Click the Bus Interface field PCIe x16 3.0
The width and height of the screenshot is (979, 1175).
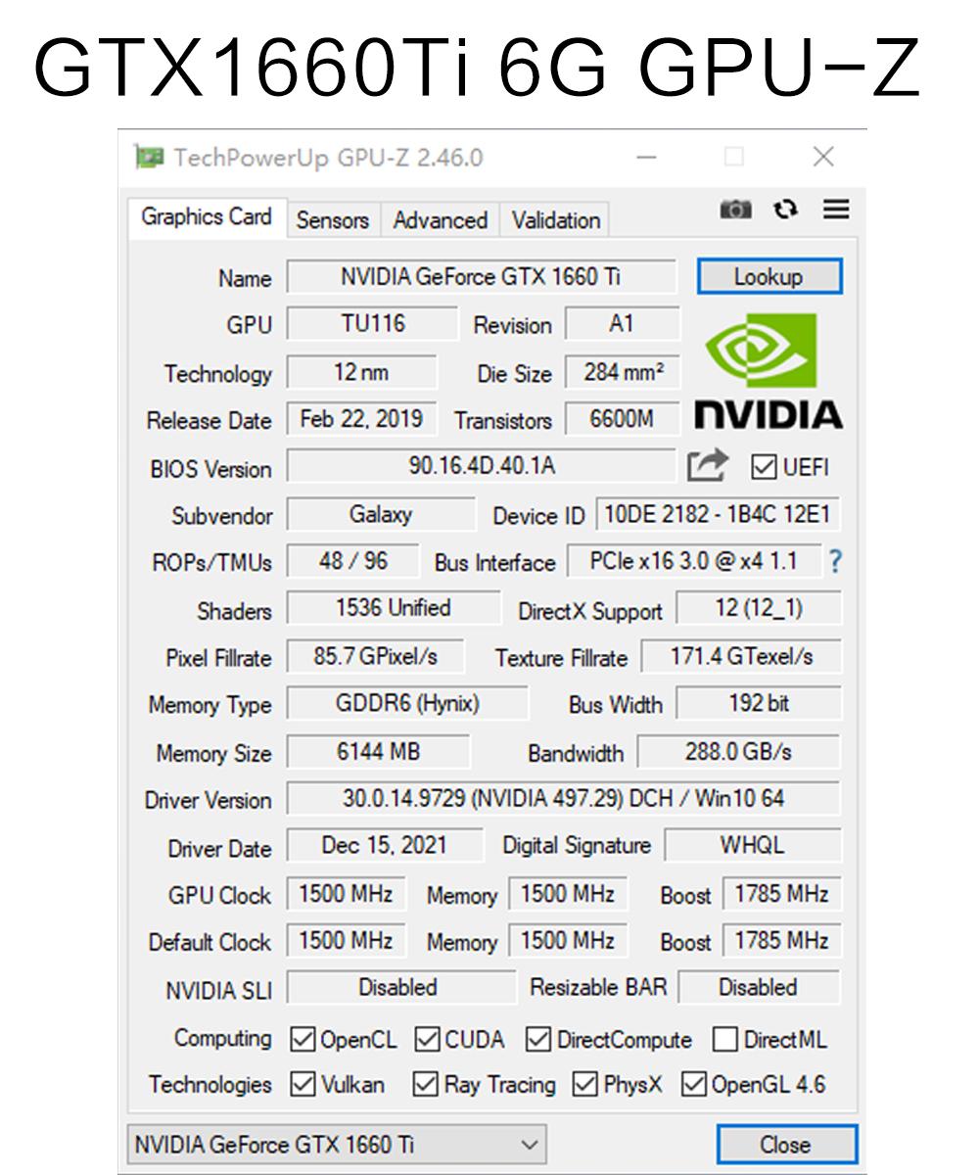(x=693, y=561)
